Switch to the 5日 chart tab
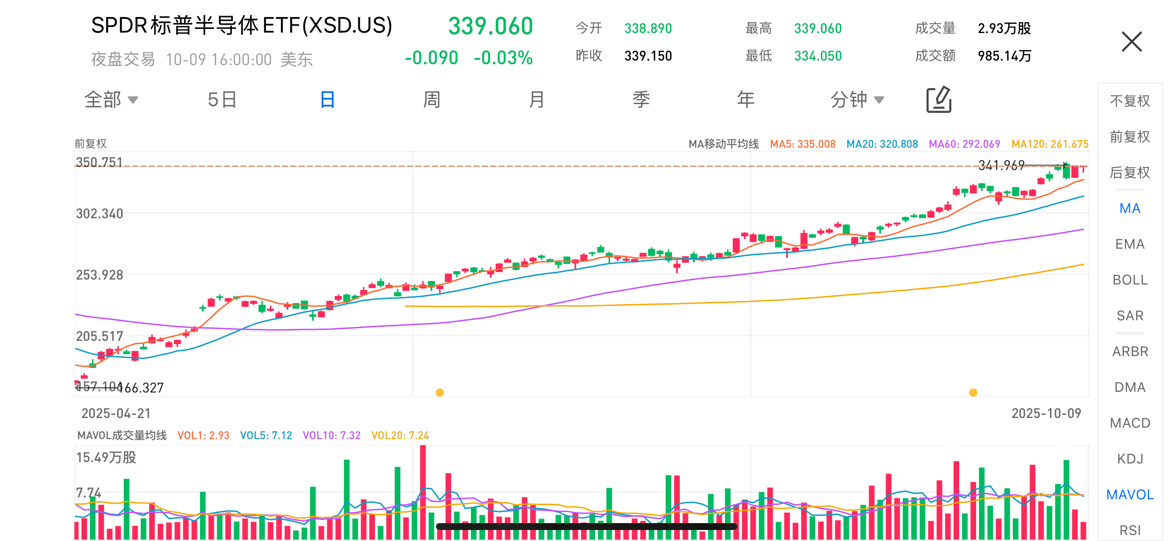This screenshot has width=1173, height=541. (222, 100)
